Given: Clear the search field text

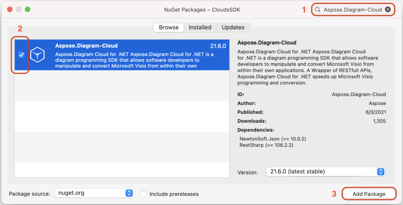Looking at the screenshot, I should pos(388,9).
